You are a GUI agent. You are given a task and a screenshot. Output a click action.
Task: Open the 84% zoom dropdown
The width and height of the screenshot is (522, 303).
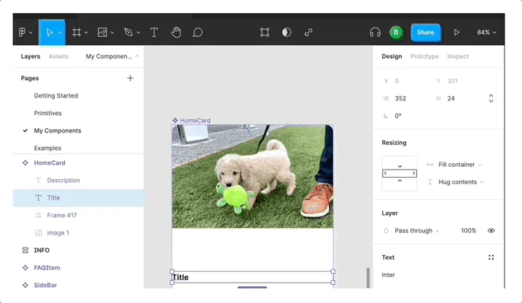point(486,32)
